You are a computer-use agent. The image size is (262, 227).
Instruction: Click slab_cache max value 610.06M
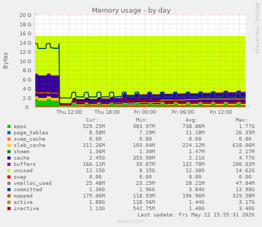pyautogui.click(x=244, y=145)
